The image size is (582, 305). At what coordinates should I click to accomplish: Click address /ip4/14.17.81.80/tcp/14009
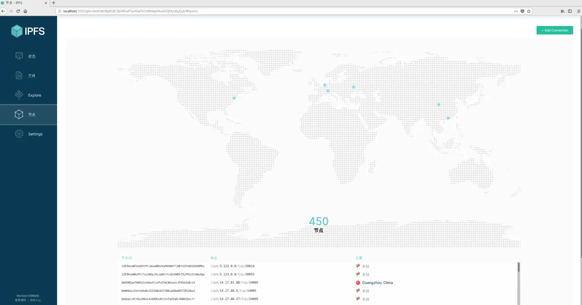point(234,282)
